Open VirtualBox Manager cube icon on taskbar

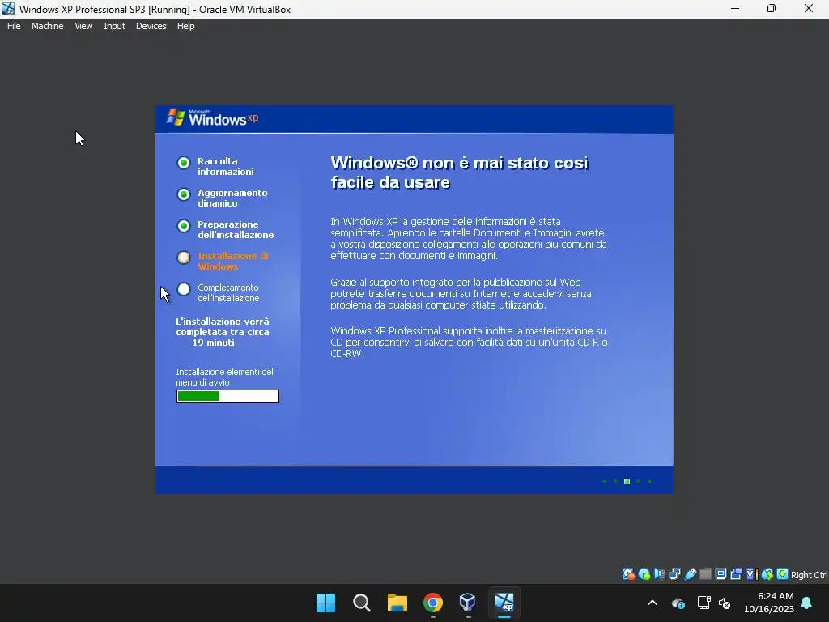click(x=468, y=603)
